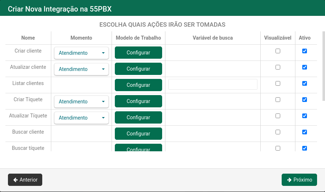Go back with the Anterior button
325x192 pixels.
pyautogui.click(x=25, y=180)
